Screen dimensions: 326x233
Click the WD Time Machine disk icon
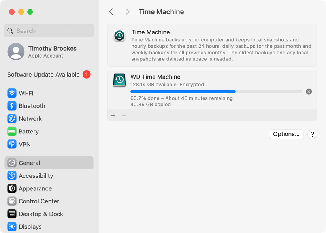click(x=119, y=80)
